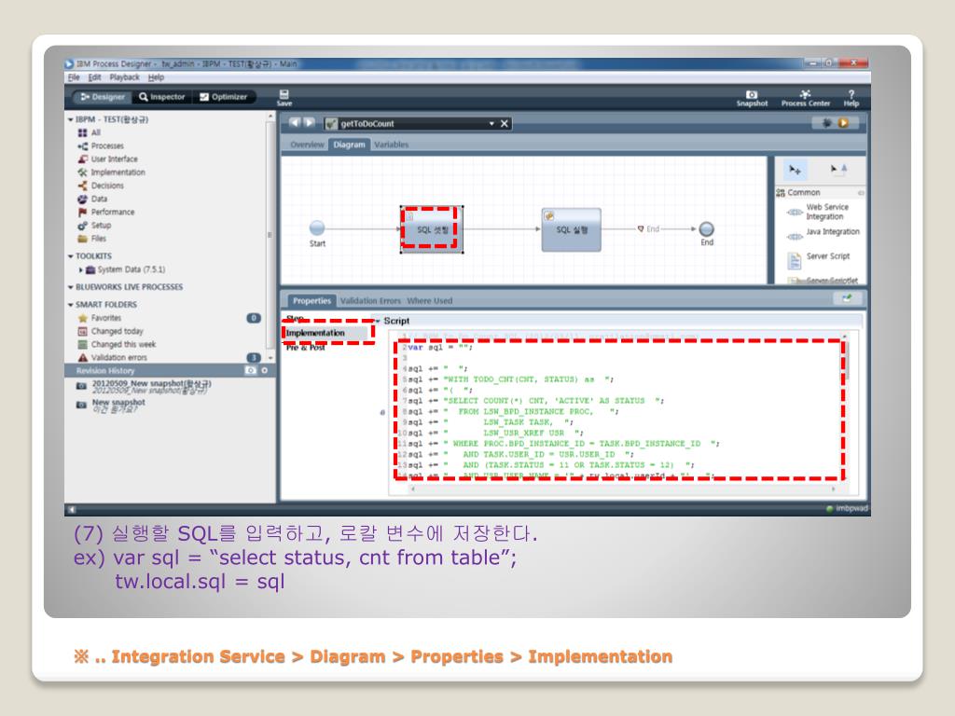955x716 pixels.
Task: Open the File menu
Action: (74, 77)
